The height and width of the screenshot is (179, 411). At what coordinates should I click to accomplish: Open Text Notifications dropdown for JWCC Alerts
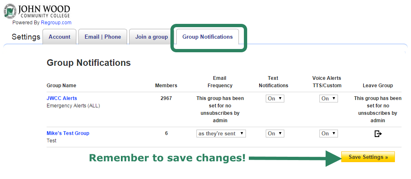coord(275,98)
